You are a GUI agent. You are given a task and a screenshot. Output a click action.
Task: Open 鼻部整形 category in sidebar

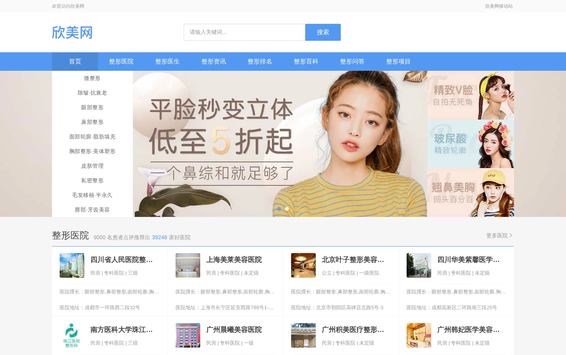[x=92, y=122]
